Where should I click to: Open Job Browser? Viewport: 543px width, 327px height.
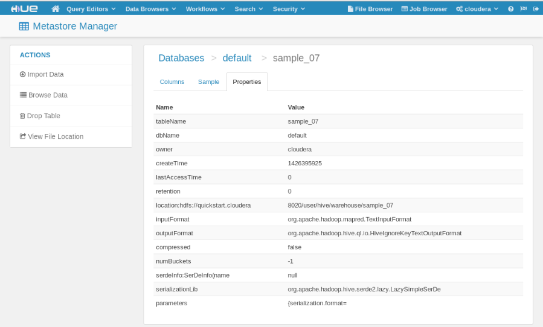coord(424,9)
